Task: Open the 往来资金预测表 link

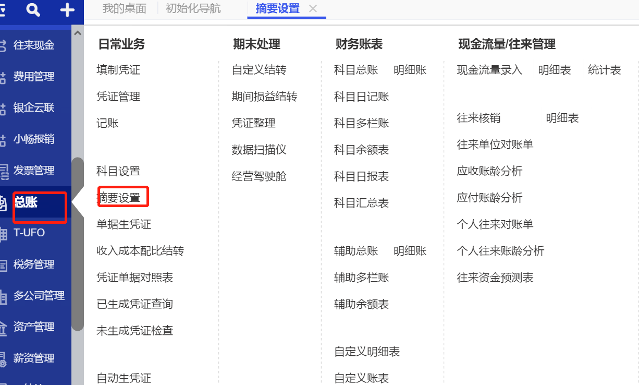Action: coord(495,278)
